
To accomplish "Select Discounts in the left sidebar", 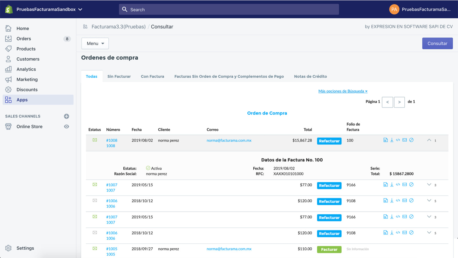I will (27, 89).
